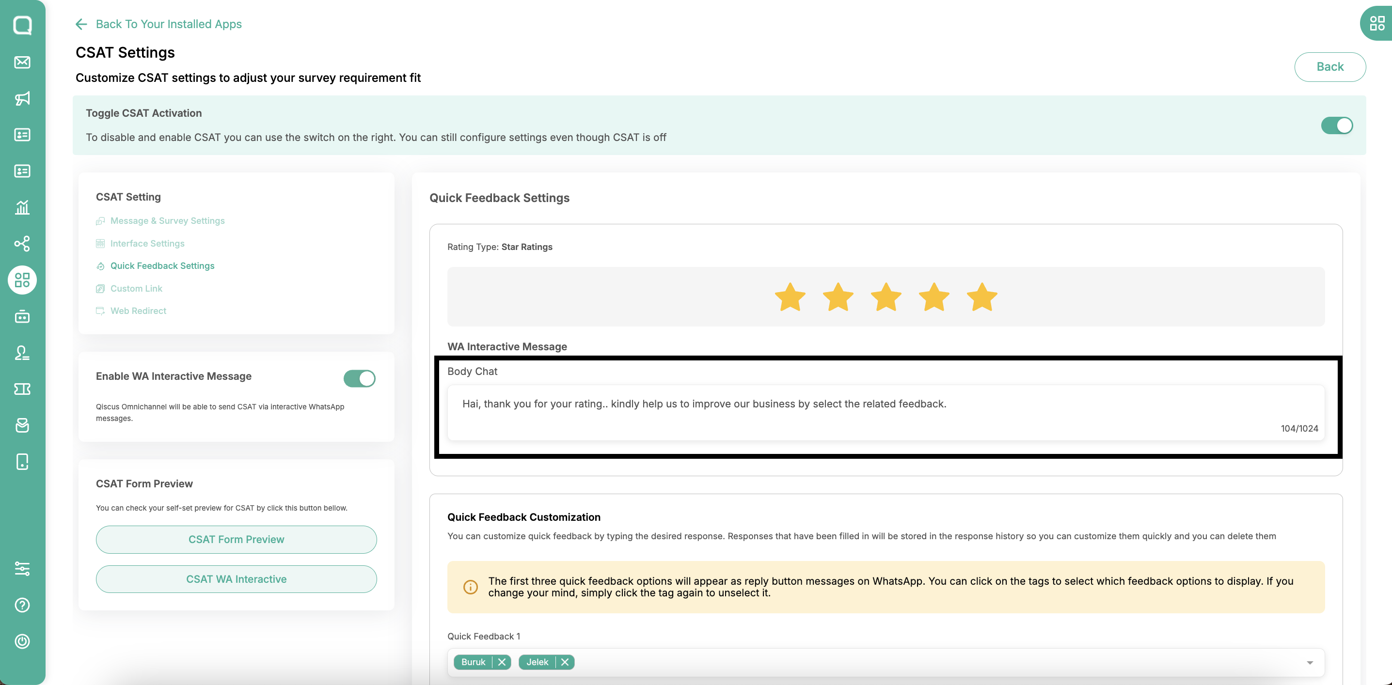Viewport: 1392px width, 685px height.
Task: Click the CSAT Form Preview button
Action: tap(236, 539)
